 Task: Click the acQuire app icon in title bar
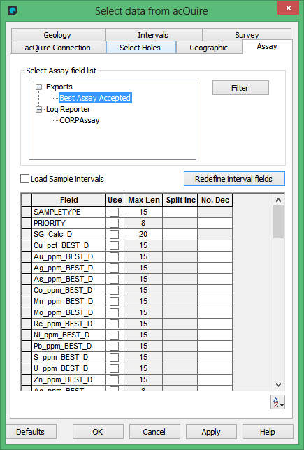(13, 11)
